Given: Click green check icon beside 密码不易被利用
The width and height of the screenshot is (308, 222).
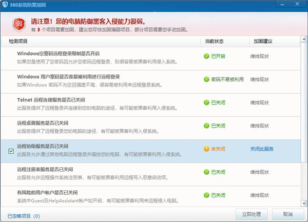Looking at the screenshot, I should point(206,79).
